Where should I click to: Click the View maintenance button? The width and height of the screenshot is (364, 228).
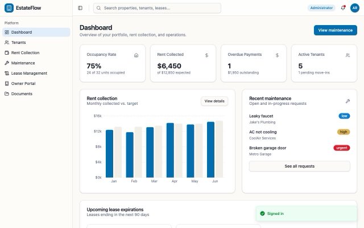(335, 30)
